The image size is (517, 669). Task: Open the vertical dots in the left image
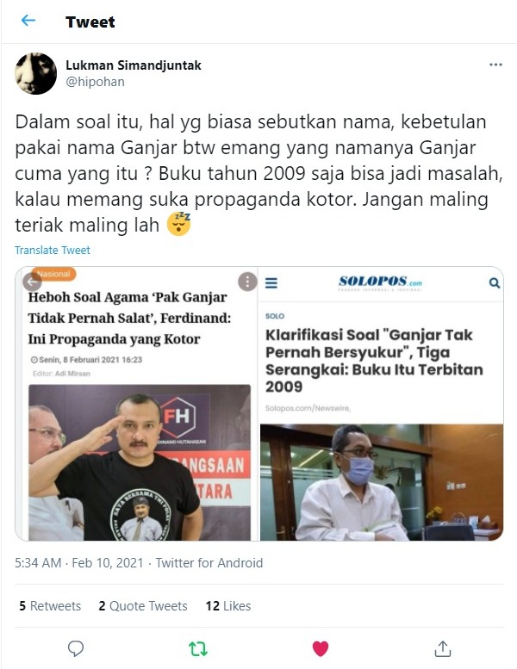[x=247, y=282]
